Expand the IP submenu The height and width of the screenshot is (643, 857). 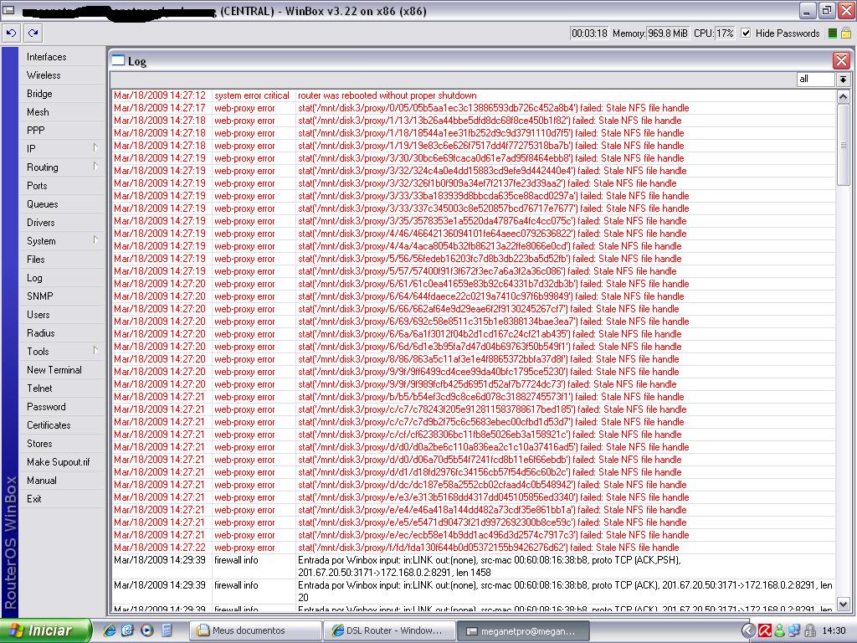pos(95,147)
